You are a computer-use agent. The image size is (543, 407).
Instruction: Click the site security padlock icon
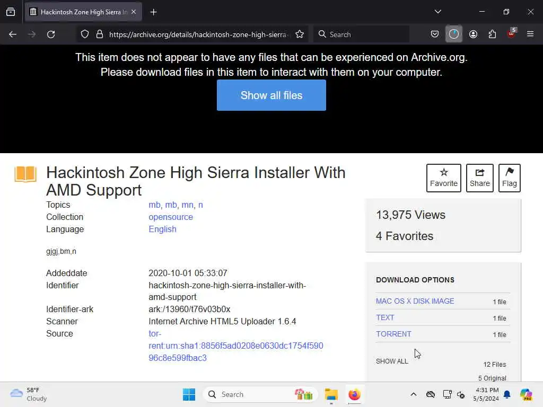tap(100, 34)
